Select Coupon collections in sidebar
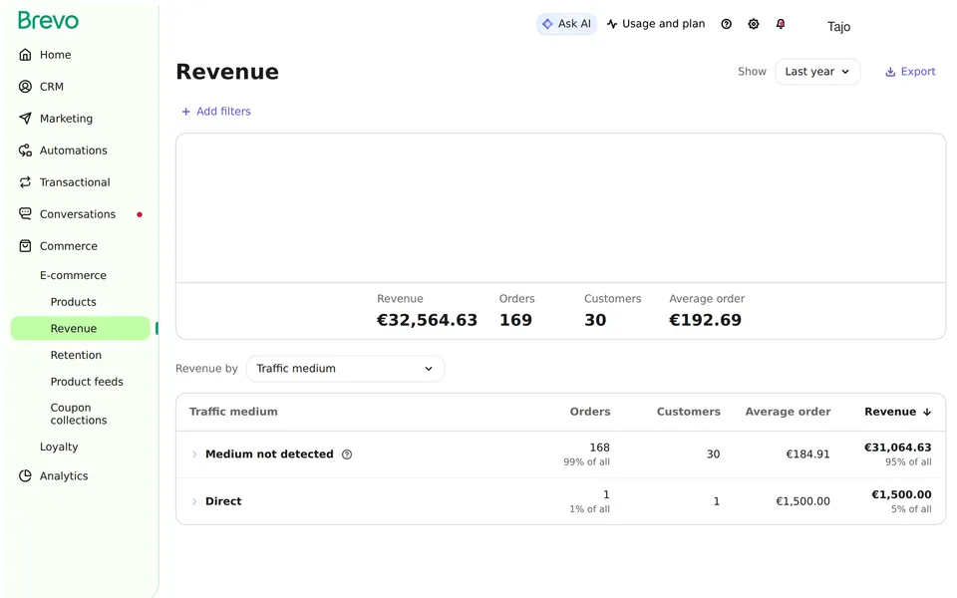Viewport: 957px width, 598px height. 79,414
